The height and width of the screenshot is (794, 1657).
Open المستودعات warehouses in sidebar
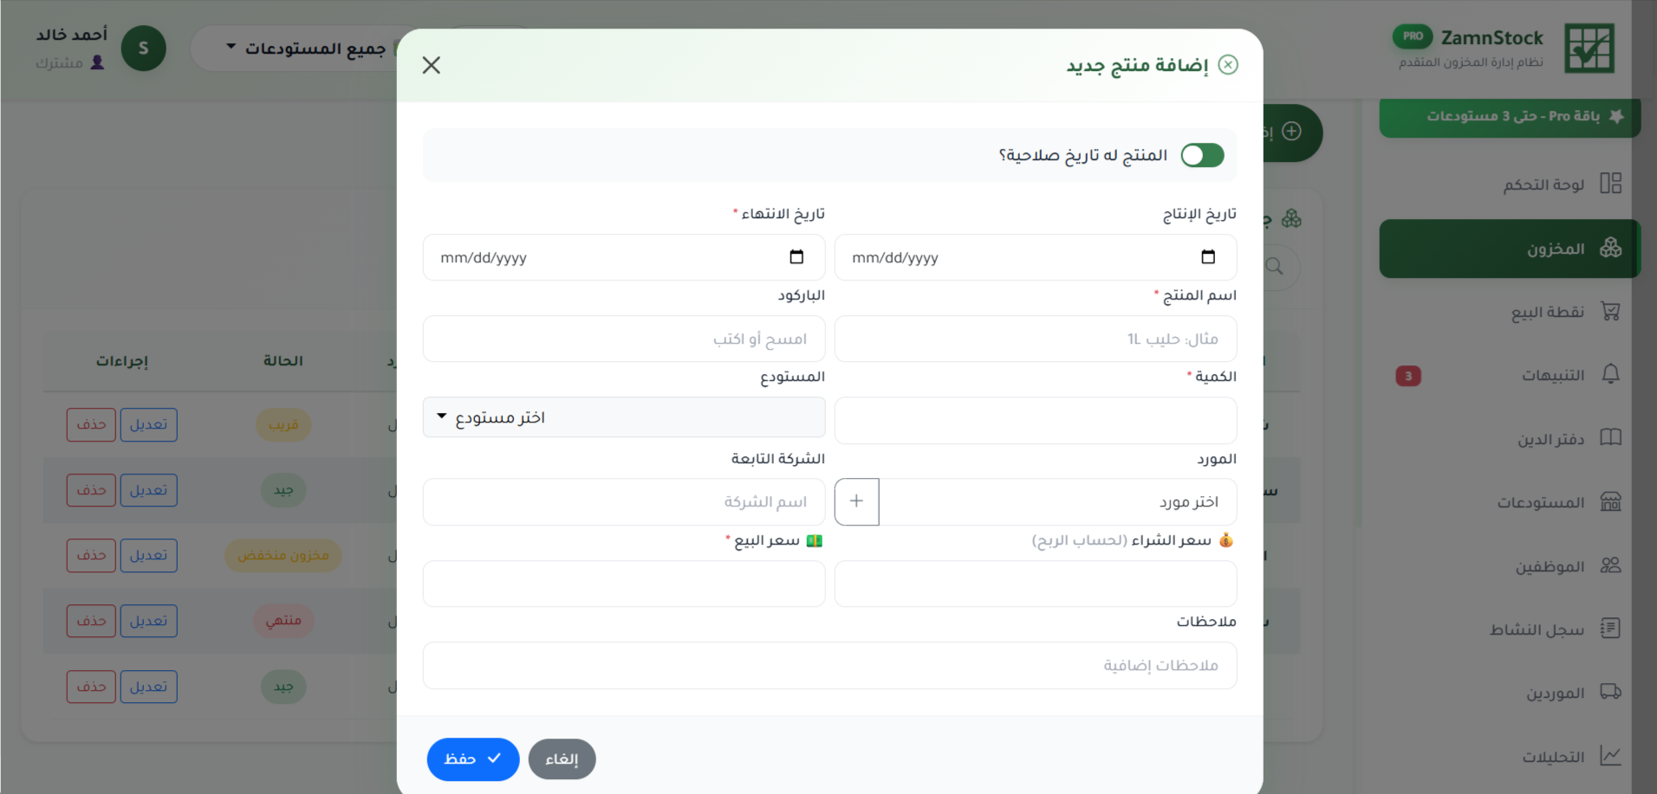point(1510,502)
